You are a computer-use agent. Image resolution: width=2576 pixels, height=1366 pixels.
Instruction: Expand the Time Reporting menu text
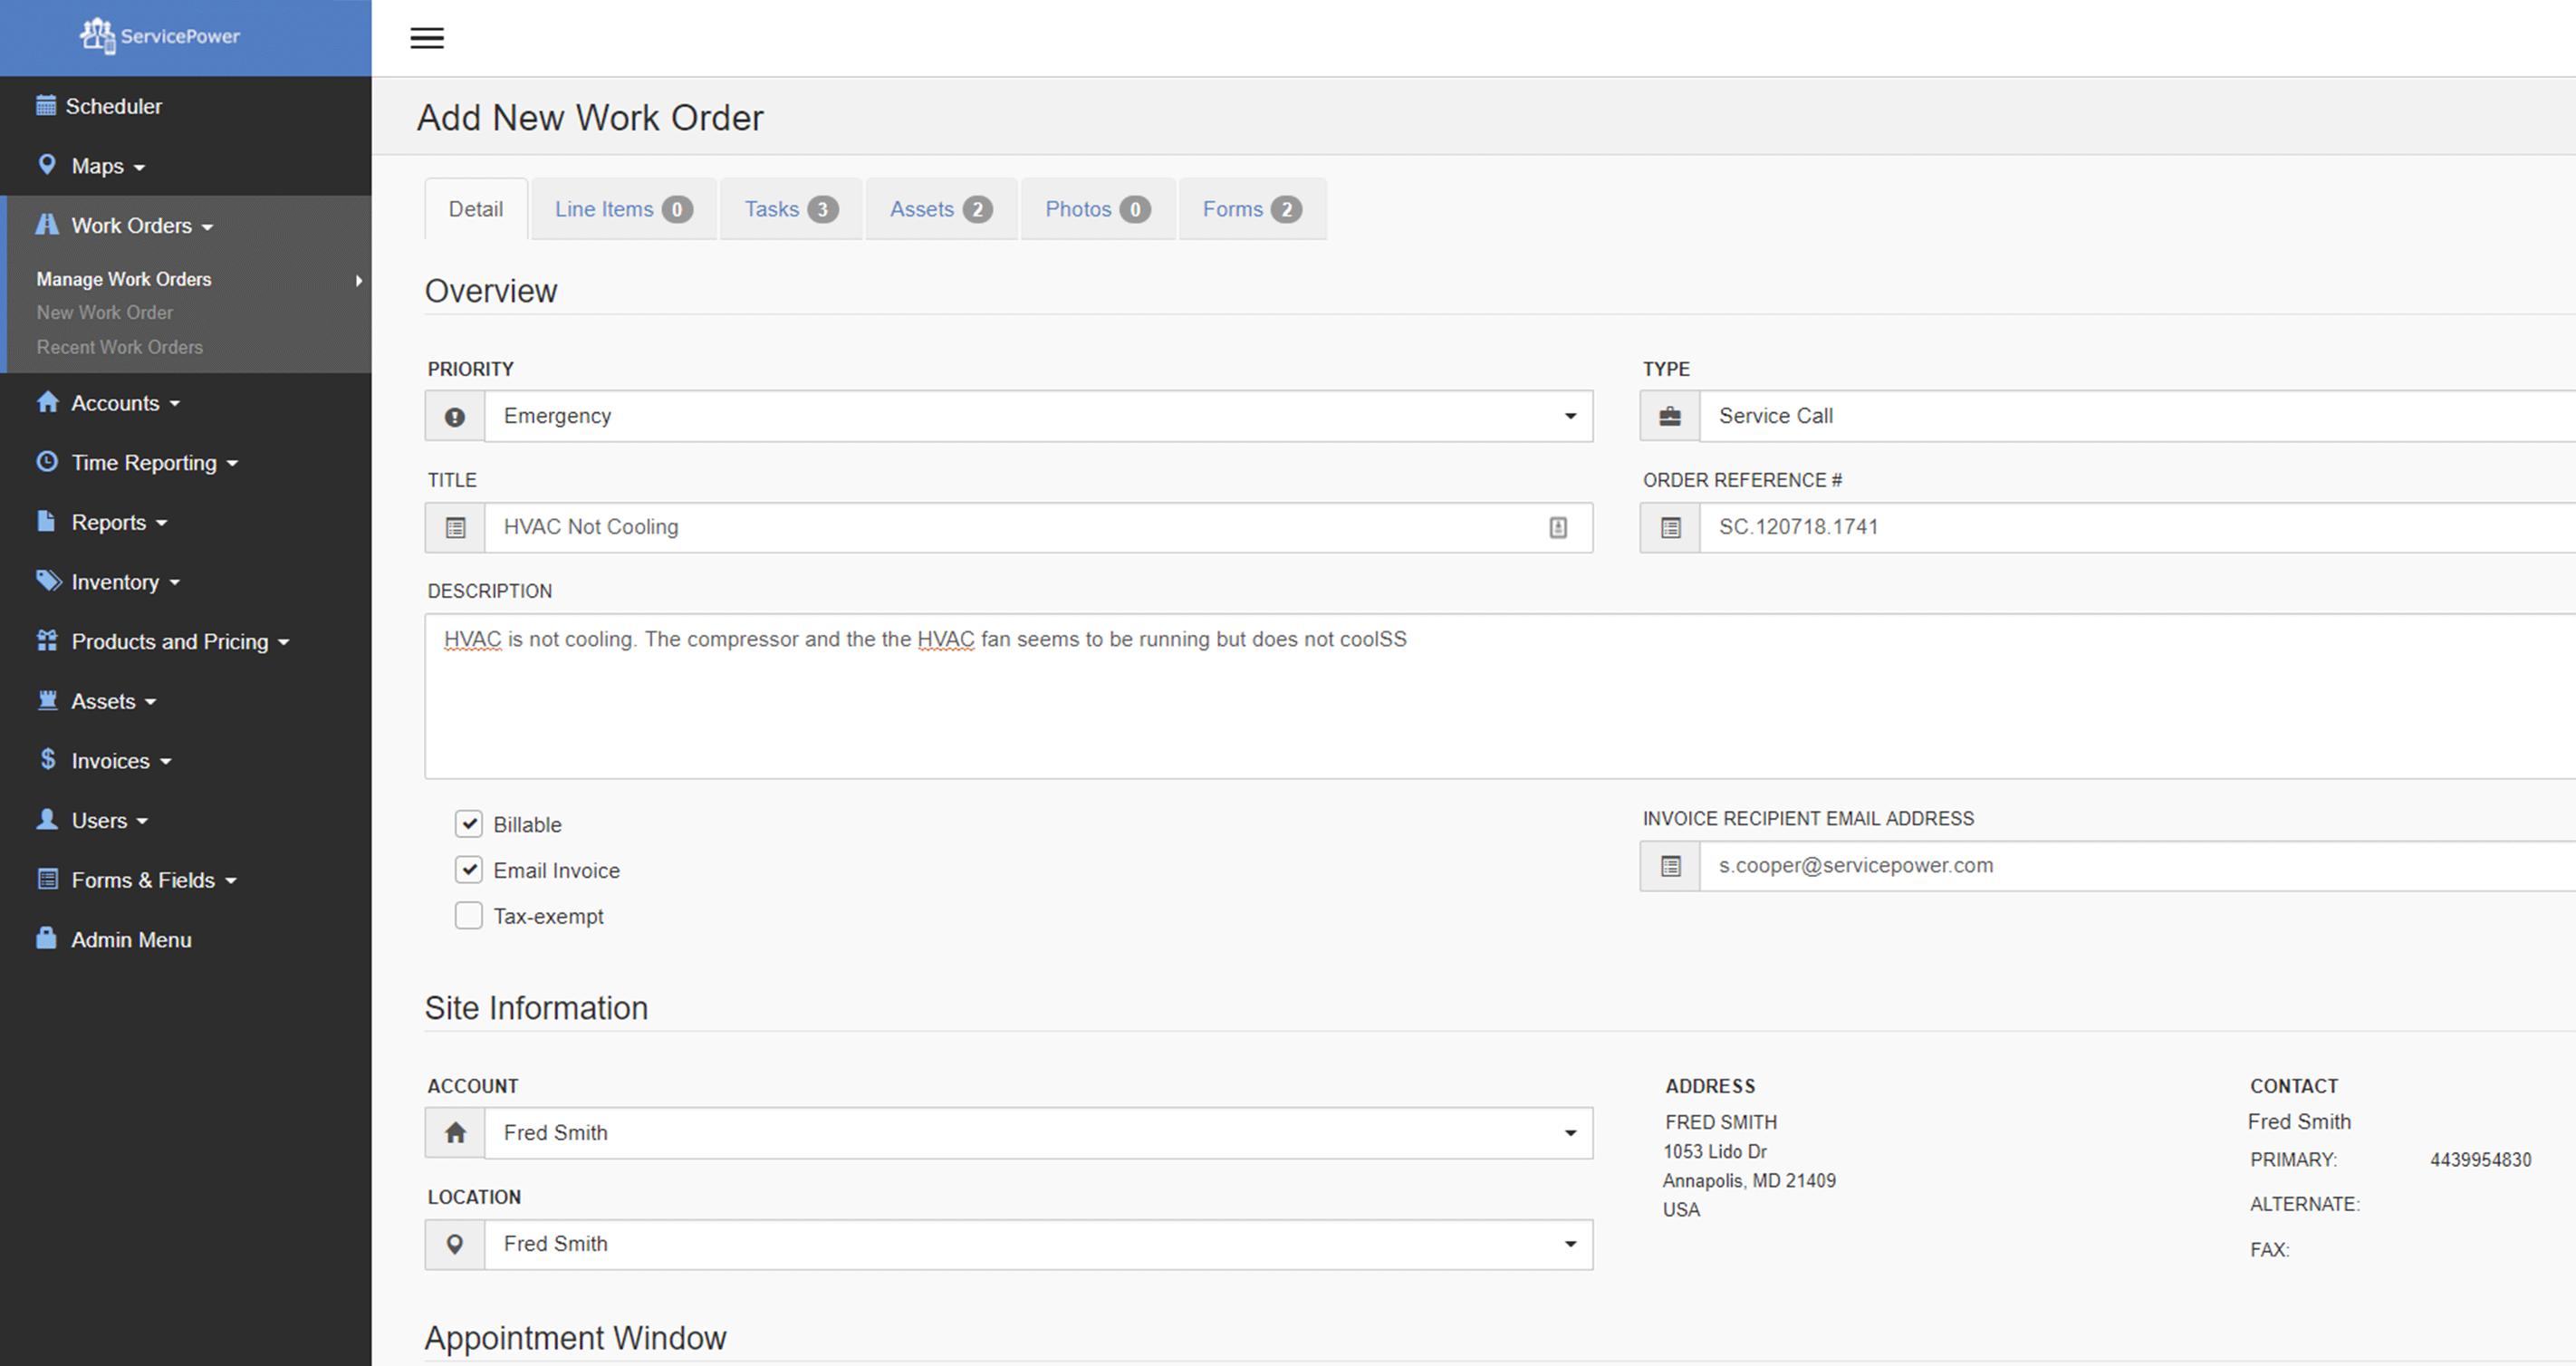coord(144,463)
